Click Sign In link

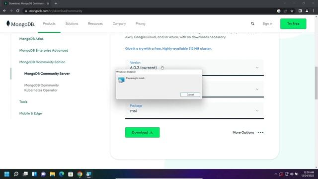[267, 23]
